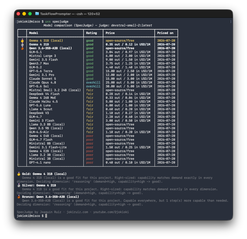Click the 'uvx specjudge' command text
Viewport: 247px width, 239px height.
(57, 22)
